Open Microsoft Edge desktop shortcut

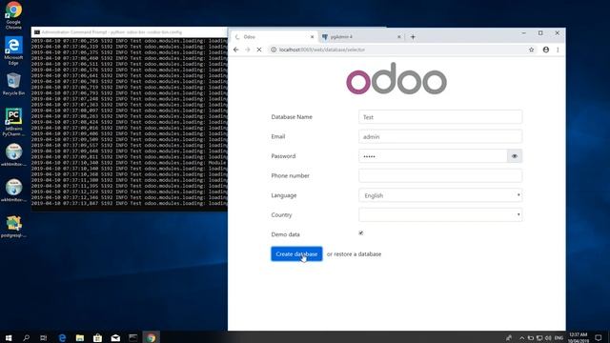pos(13,50)
